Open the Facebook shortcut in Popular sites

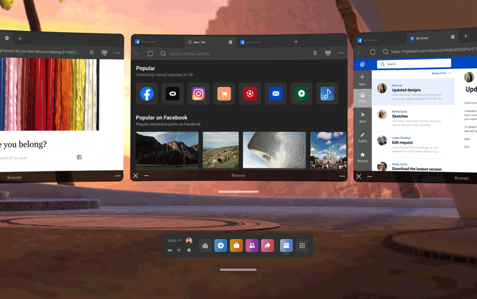[147, 94]
